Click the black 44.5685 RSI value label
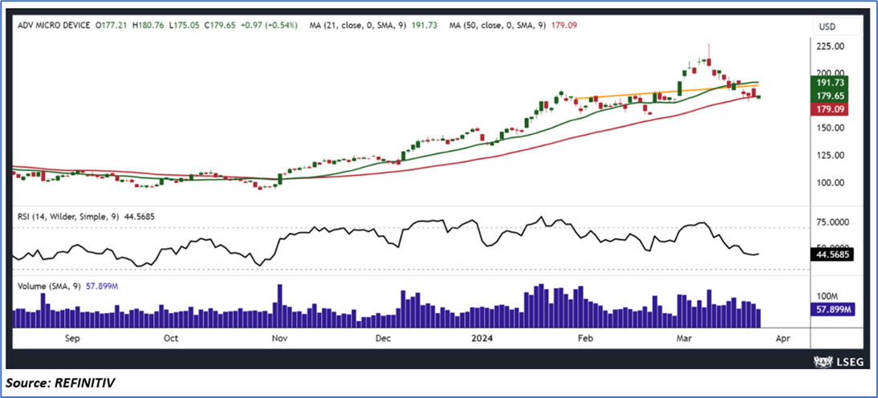 [832, 254]
